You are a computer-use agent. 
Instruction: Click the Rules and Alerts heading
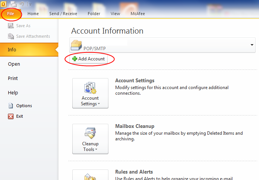point(134,172)
